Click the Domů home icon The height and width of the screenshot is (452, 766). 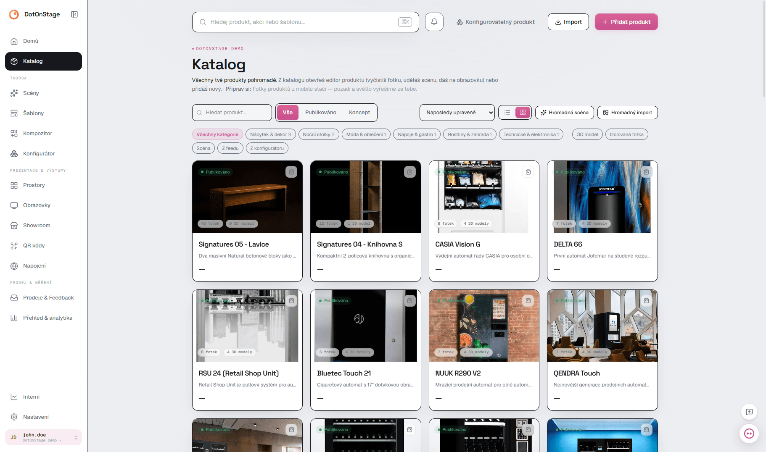click(14, 41)
